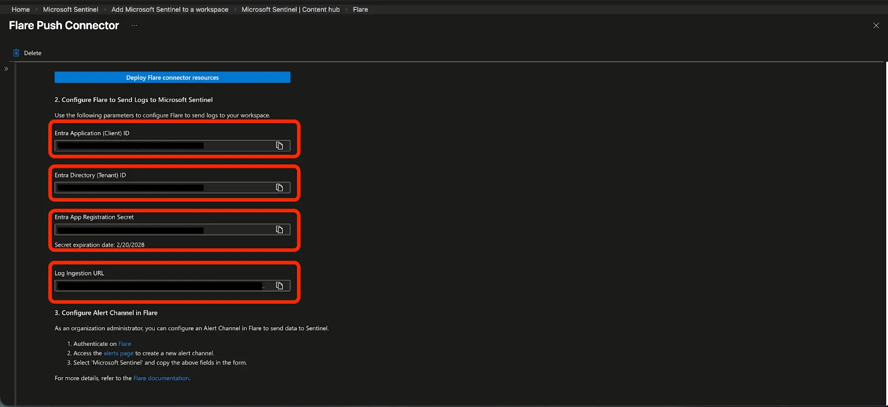888x407 pixels.
Task: Click Deploy Flare connector resources button
Action: [x=172, y=78]
